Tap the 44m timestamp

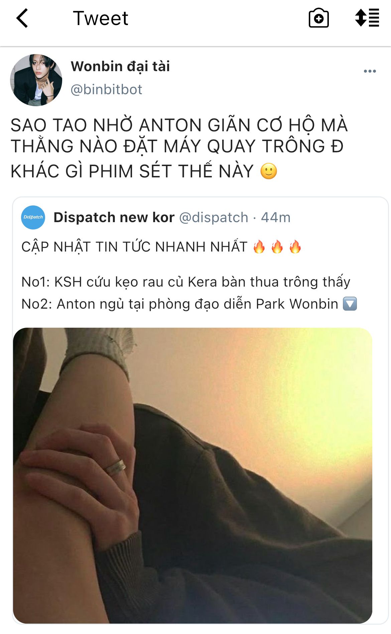click(x=276, y=217)
